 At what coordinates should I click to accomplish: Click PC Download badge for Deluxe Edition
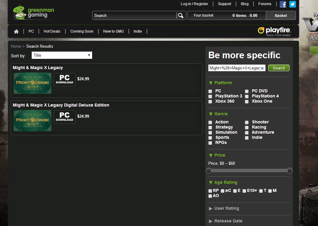65,117
